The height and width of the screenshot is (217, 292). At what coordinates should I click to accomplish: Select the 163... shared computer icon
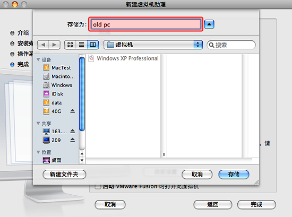[46, 132]
